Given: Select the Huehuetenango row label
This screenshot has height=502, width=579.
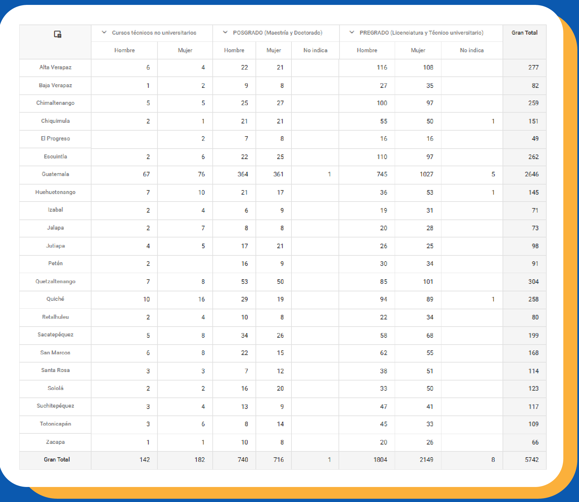Looking at the screenshot, I should (56, 192).
